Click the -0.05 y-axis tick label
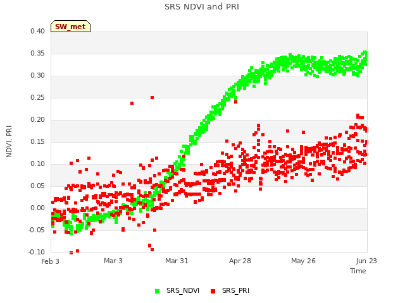The height and width of the screenshot is (303, 405). 37,230
